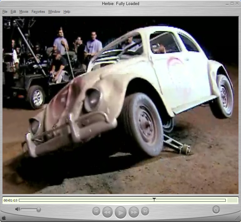Click the volume slider knob
This screenshot has width=241, height=222.
(x=39, y=209)
